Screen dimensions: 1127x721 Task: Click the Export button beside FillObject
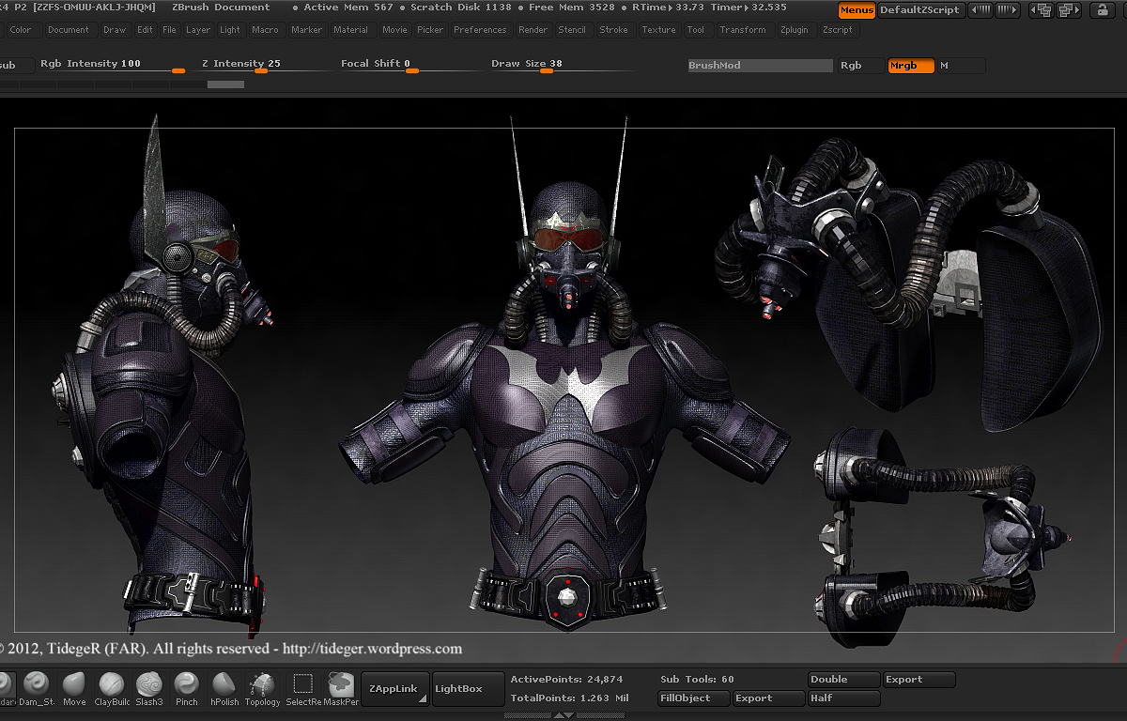[768, 698]
